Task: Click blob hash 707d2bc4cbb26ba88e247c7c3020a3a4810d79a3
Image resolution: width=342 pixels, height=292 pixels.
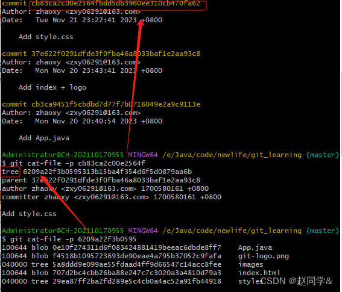Action: 137,273
